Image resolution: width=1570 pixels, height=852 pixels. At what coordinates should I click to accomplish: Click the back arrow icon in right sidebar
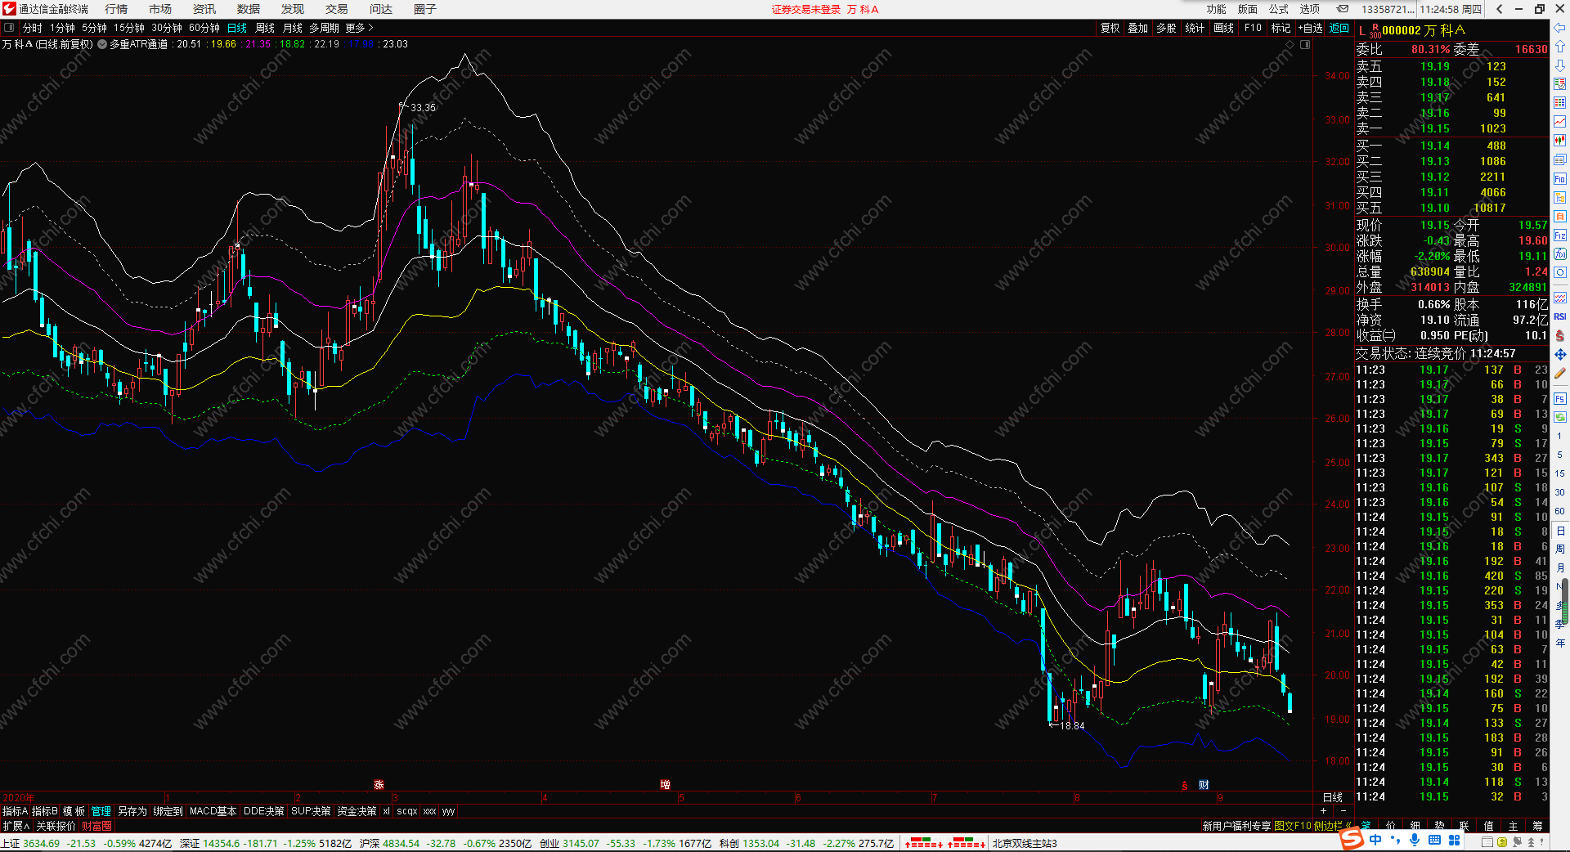(x=1559, y=28)
